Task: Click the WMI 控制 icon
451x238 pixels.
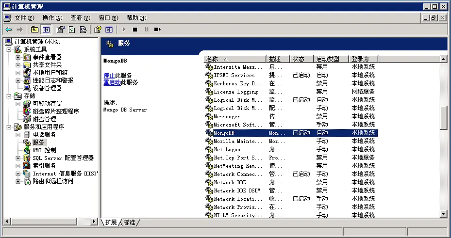Action: tap(27, 150)
